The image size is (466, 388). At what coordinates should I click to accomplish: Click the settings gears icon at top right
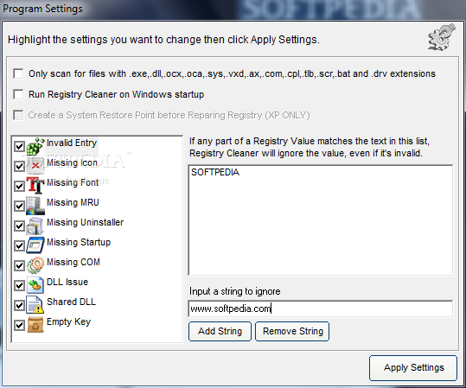442,38
